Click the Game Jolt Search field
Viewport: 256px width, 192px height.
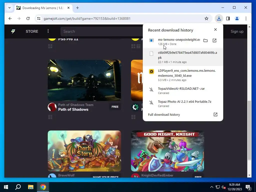(102, 31)
